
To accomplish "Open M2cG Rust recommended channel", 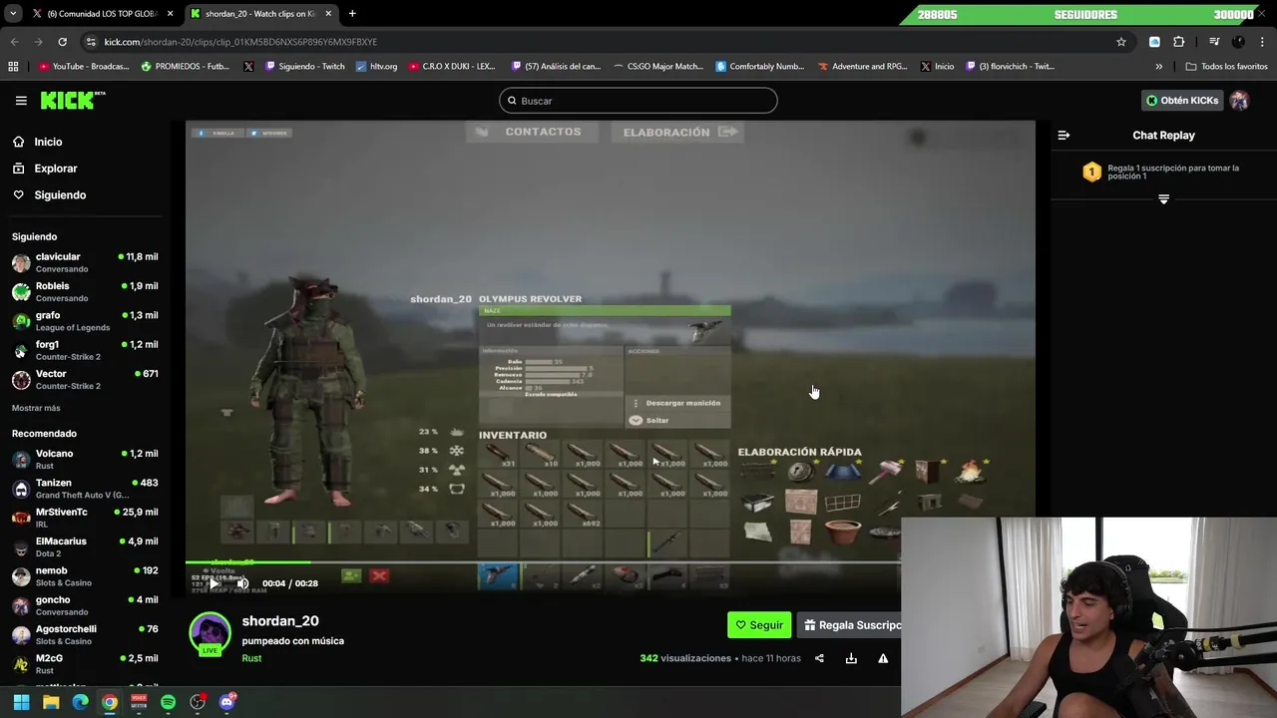I will [85, 664].
